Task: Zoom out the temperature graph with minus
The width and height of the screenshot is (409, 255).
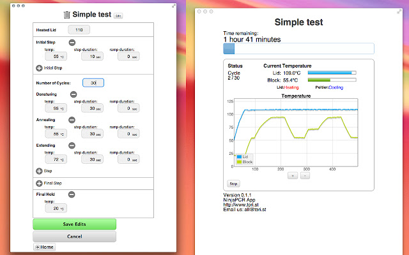Action: pos(304,175)
